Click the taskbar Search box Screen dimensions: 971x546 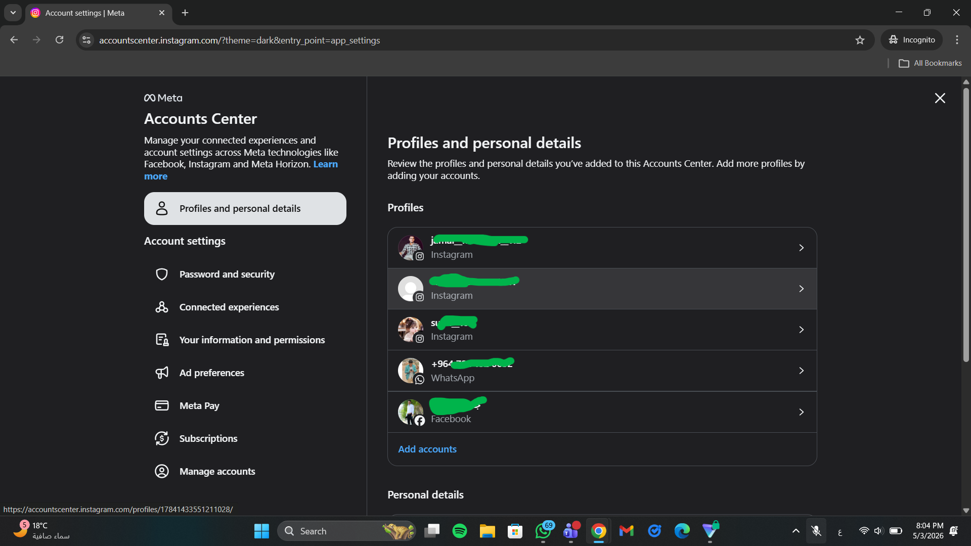347,531
